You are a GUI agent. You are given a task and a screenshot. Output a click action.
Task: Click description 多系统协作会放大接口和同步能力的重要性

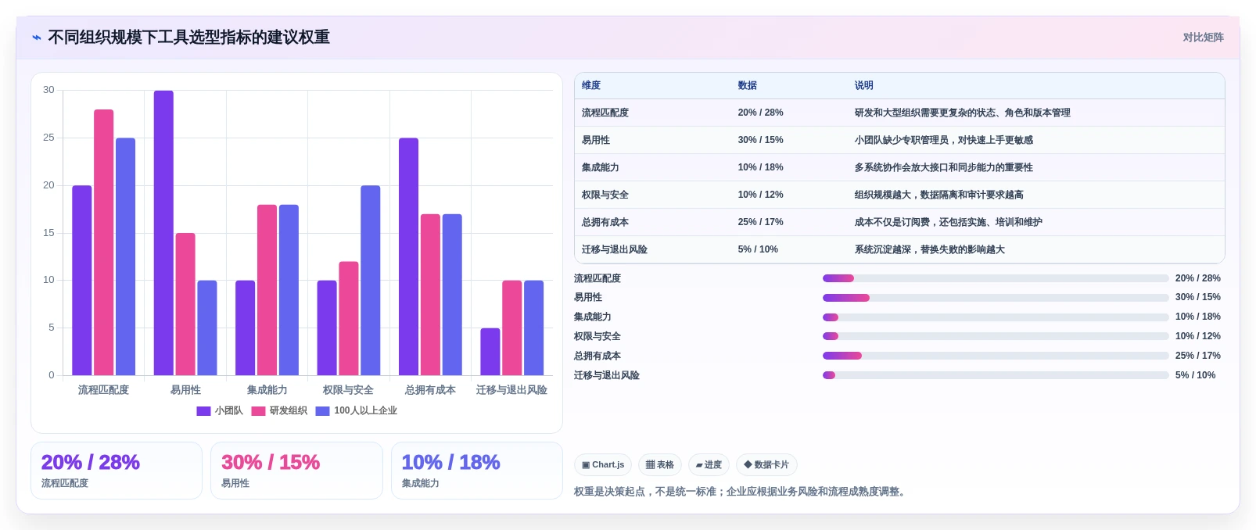pos(943,167)
